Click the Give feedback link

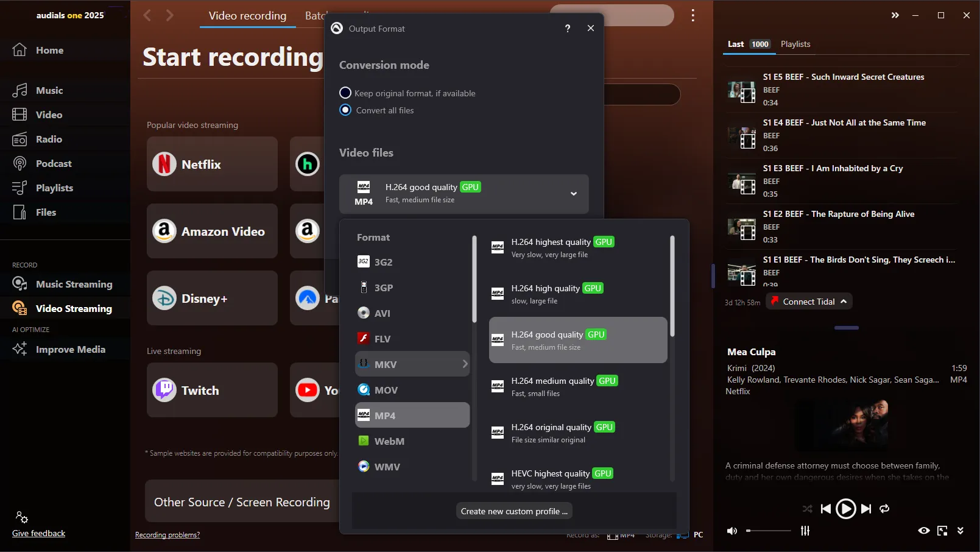coord(38,533)
